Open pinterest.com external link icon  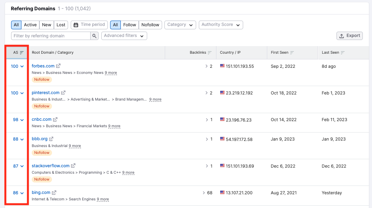63,93
